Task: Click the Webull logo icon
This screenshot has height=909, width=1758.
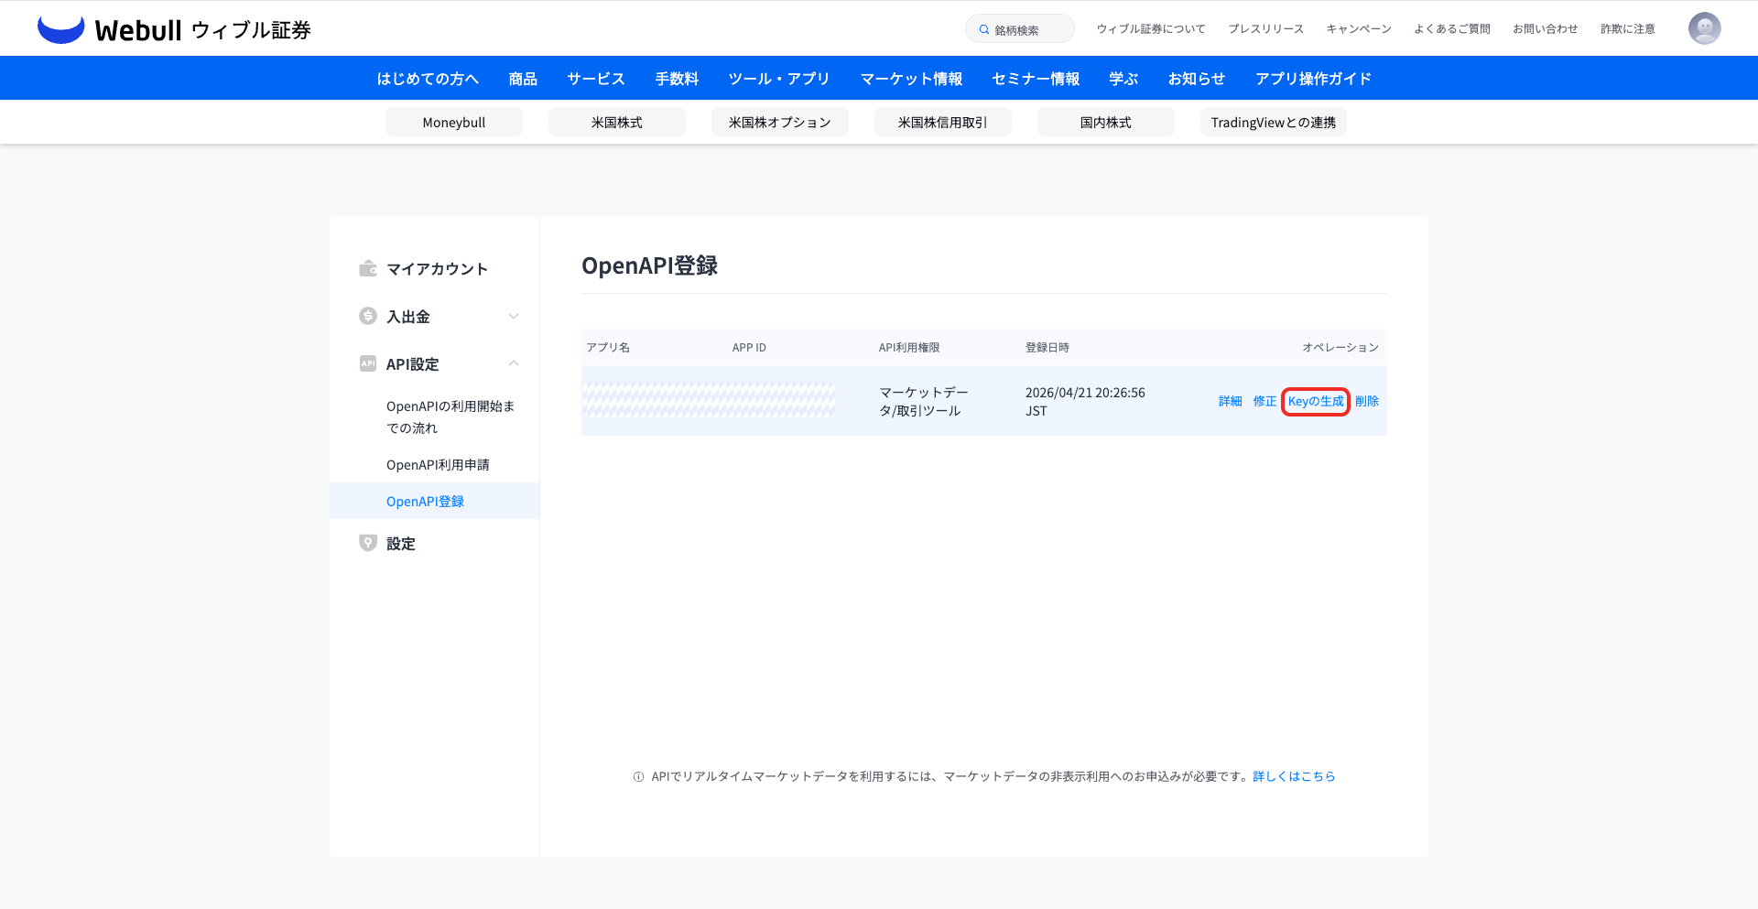Action: pyautogui.click(x=60, y=29)
